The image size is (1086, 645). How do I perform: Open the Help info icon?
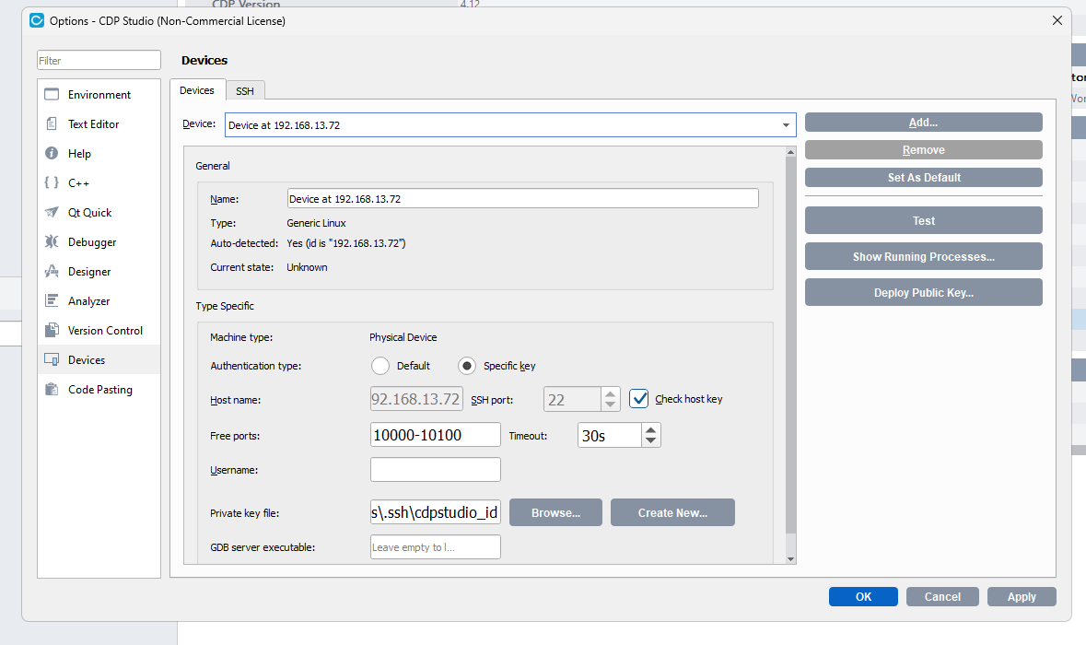point(52,153)
